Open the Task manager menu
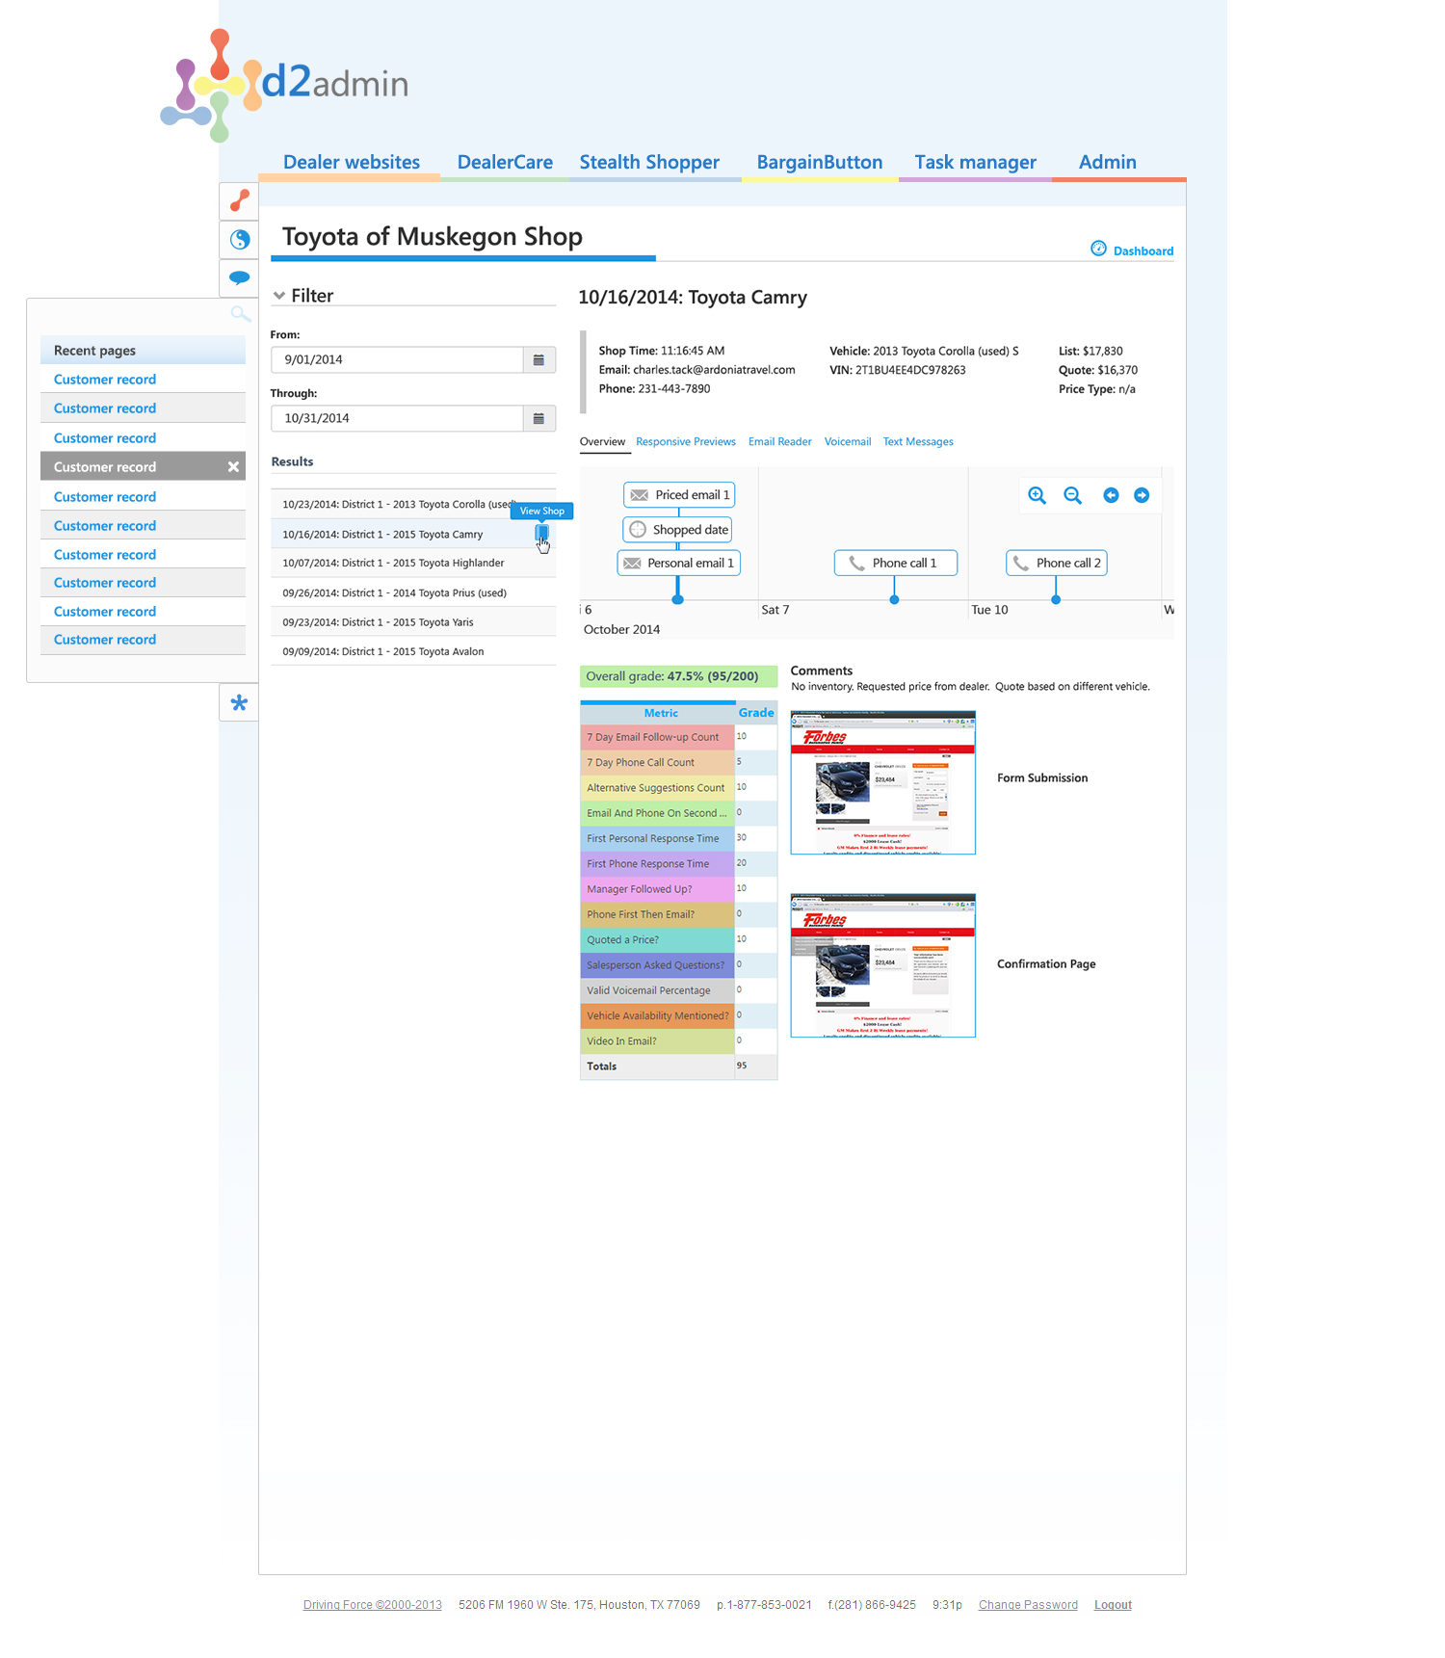Screen dimensions: 1445x1658 [976, 162]
